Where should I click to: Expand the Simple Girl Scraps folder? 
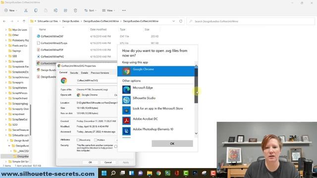(x=6, y=162)
